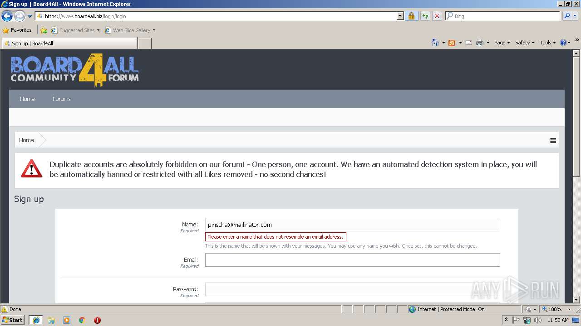The height and width of the screenshot is (326, 581).
Task: Click the security lock icon
Action: [x=411, y=16]
